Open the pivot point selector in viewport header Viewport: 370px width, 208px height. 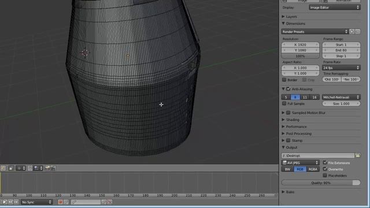21,168
